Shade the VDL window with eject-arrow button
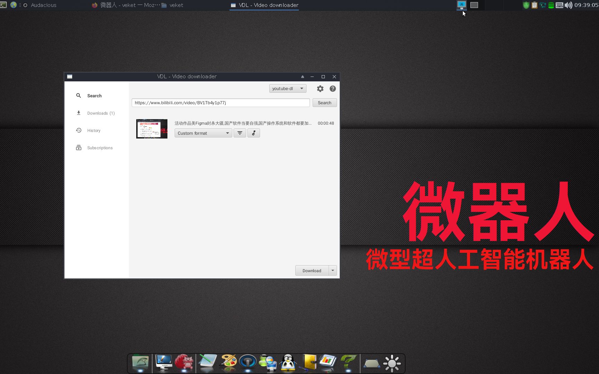The image size is (599, 374). point(302,77)
